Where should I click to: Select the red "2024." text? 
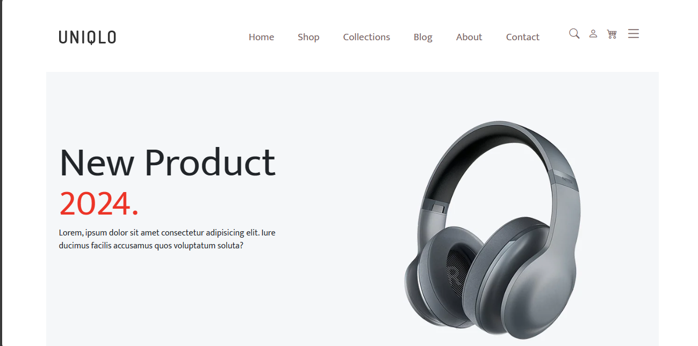tap(99, 204)
